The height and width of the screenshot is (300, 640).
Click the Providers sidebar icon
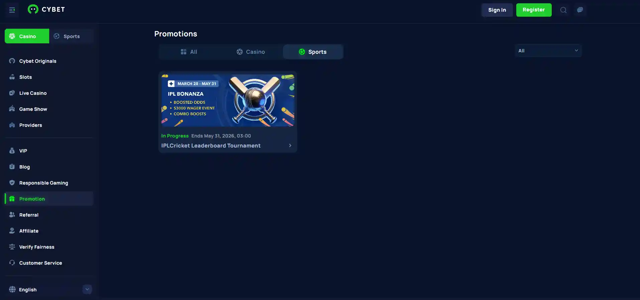point(12,125)
